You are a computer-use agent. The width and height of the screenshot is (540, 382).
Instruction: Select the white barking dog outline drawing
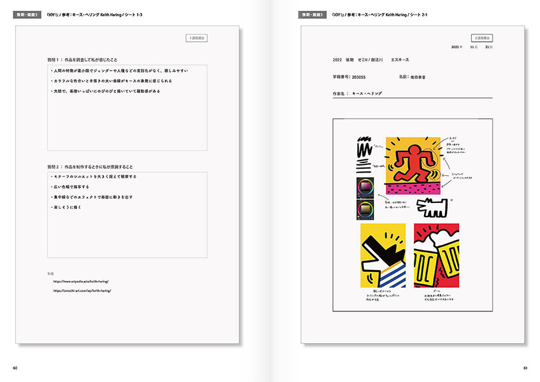432,208
